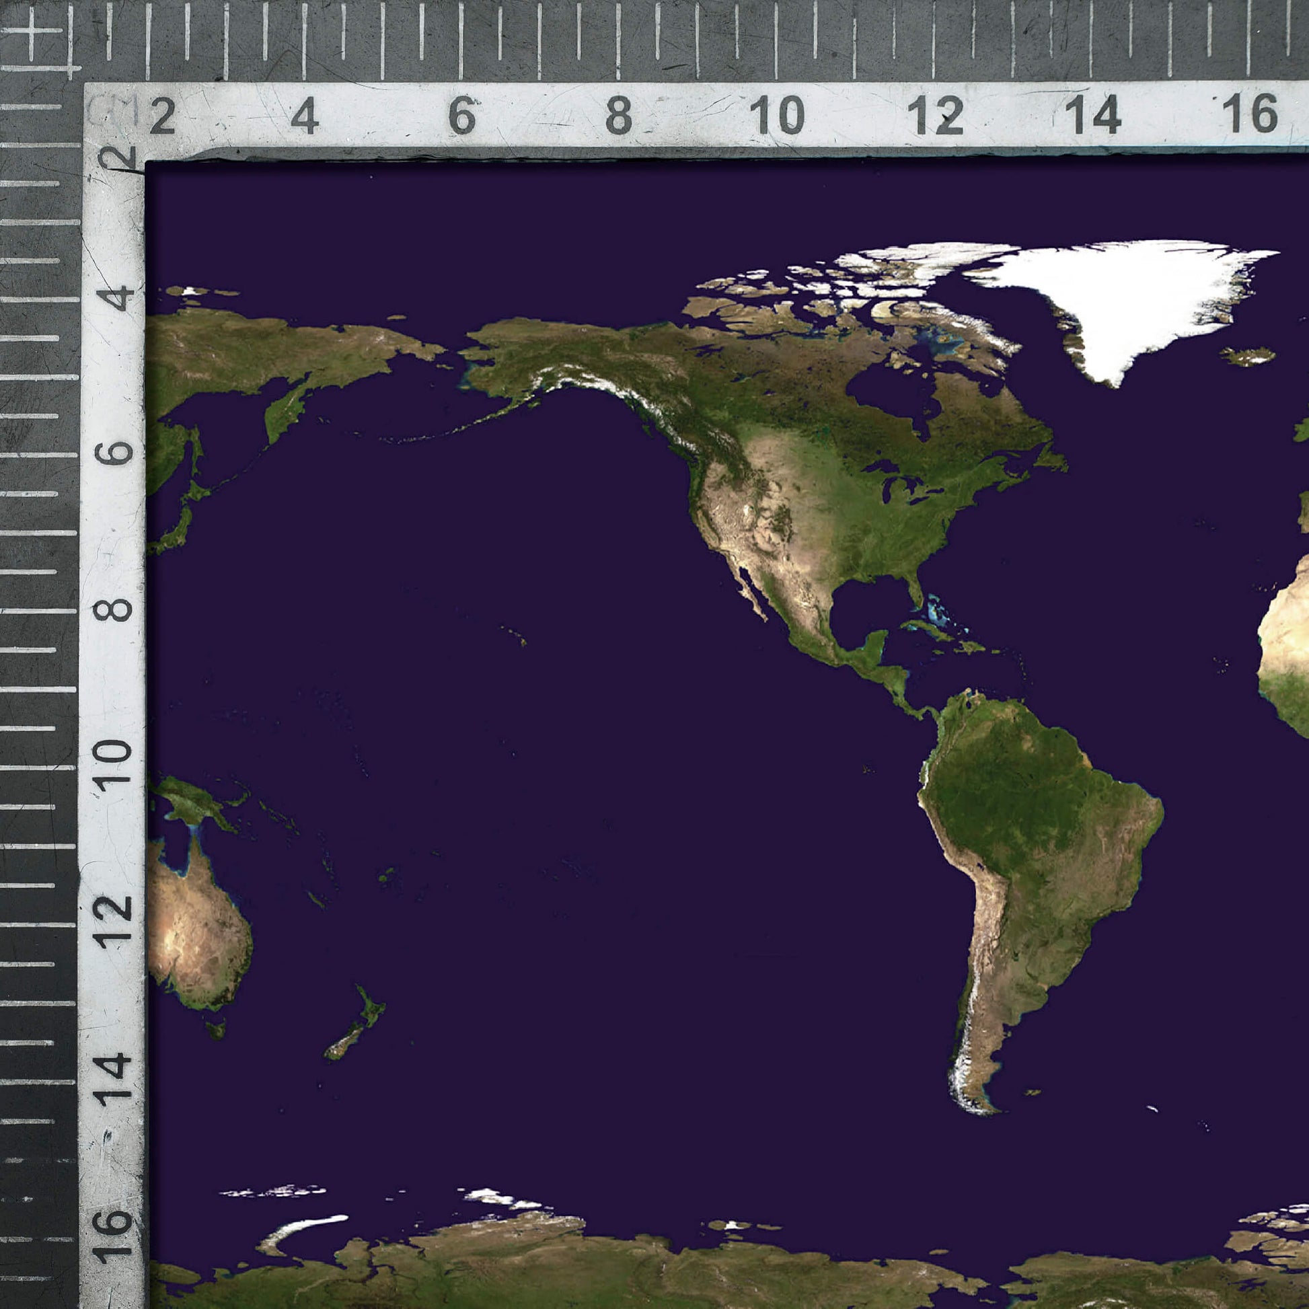Click the number 12 on the left ruler
1309x1309 pixels.
tap(113, 922)
